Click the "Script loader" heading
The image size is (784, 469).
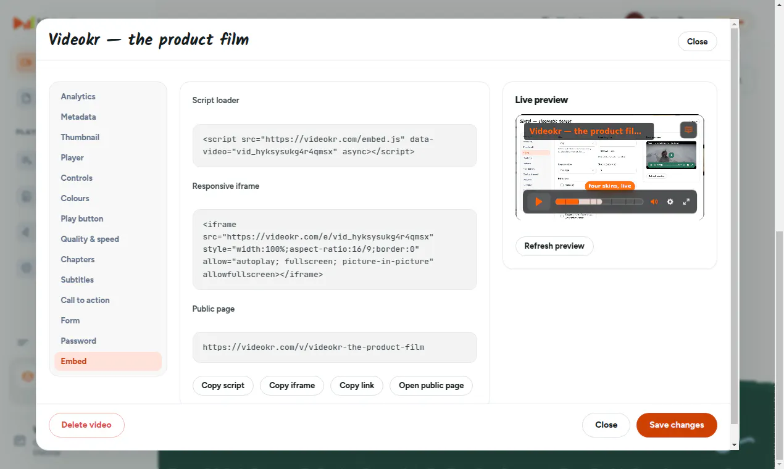pos(215,100)
